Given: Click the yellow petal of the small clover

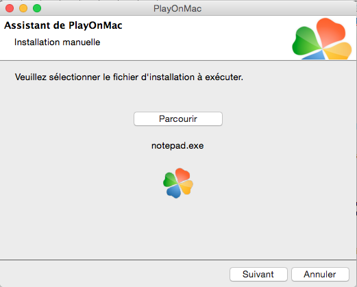Looking at the screenshot, I should click(186, 187).
